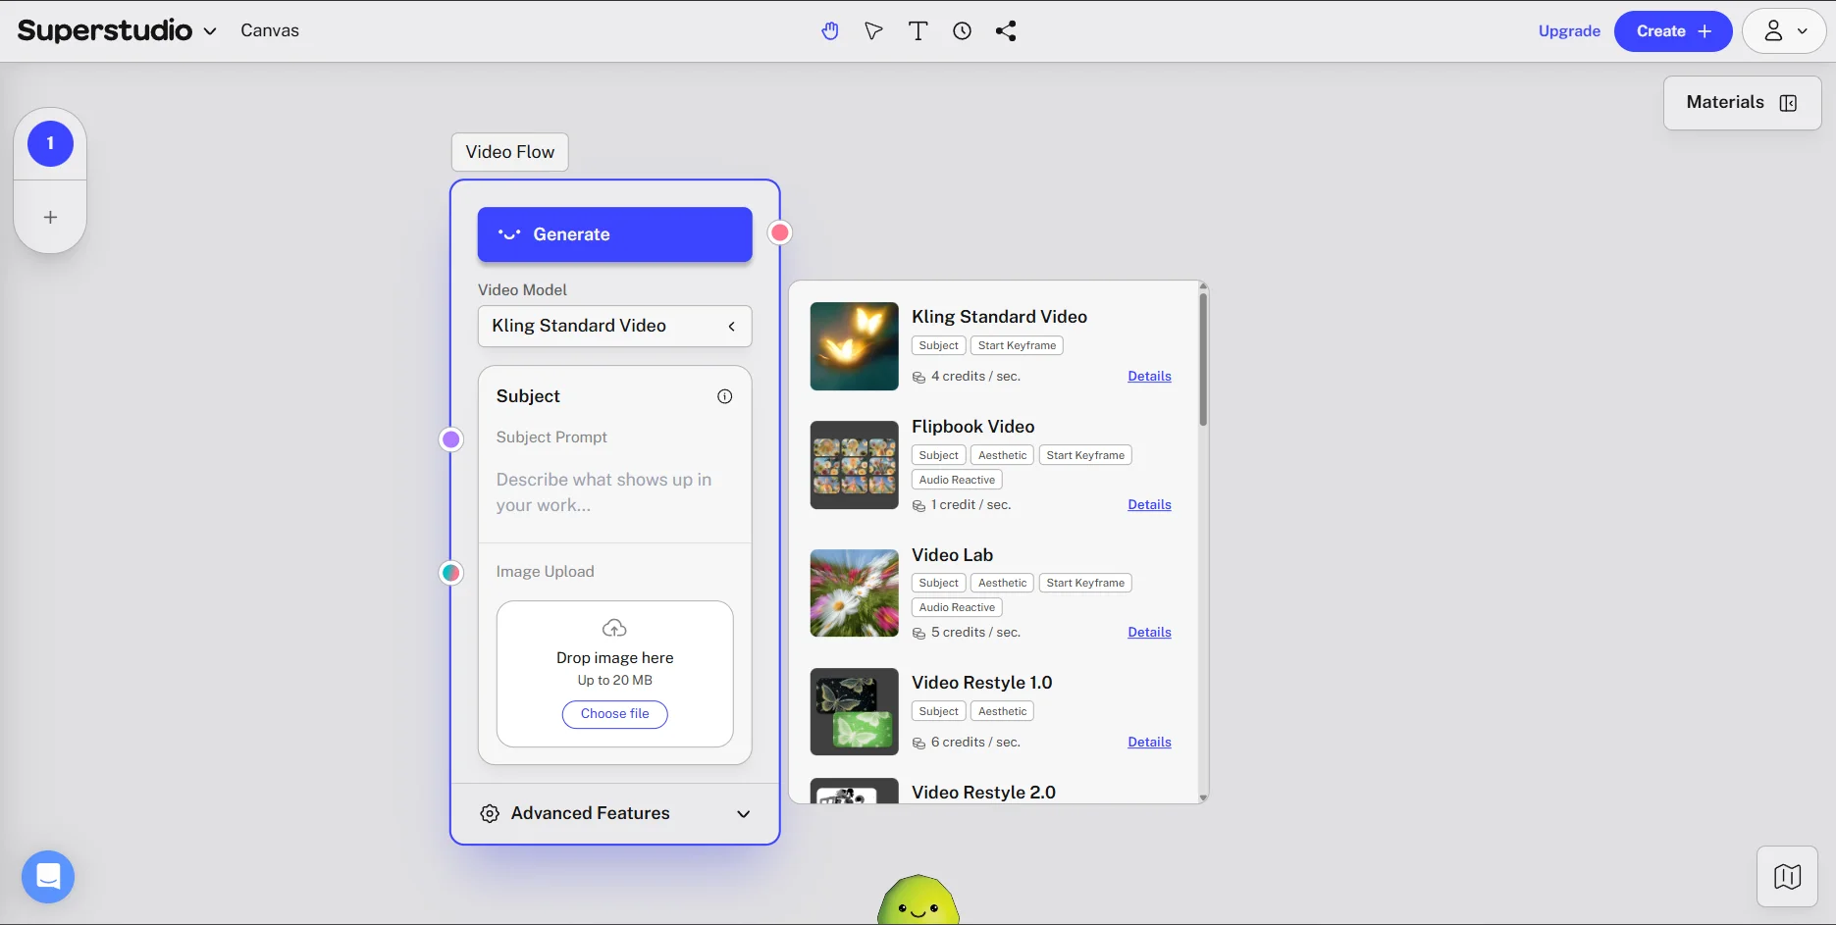Open the user account menu
Viewport: 1836px width, 925px height.
pos(1784,31)
